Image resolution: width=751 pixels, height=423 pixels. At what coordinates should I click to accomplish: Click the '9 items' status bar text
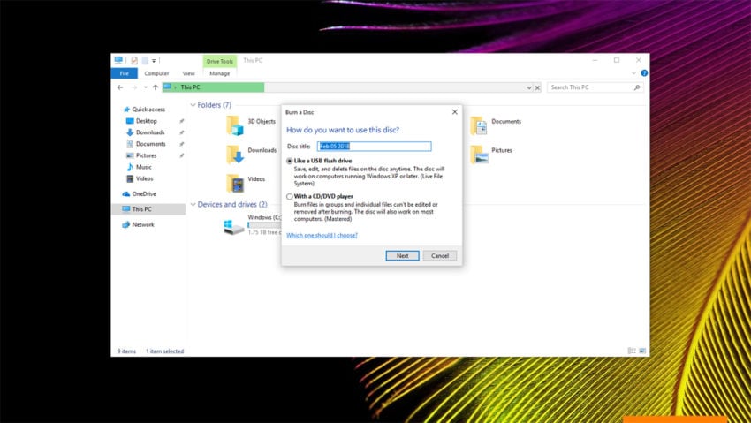(x=126, y=351)
